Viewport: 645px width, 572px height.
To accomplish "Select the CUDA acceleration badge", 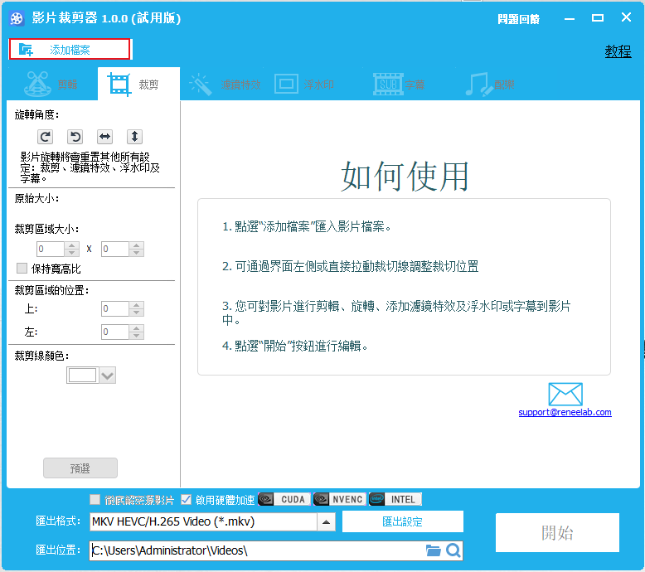I will point(284,499).
